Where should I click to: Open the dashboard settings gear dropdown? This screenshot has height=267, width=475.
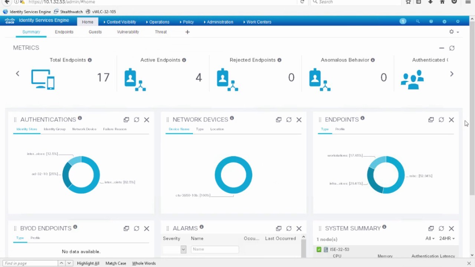coord(454,32)
